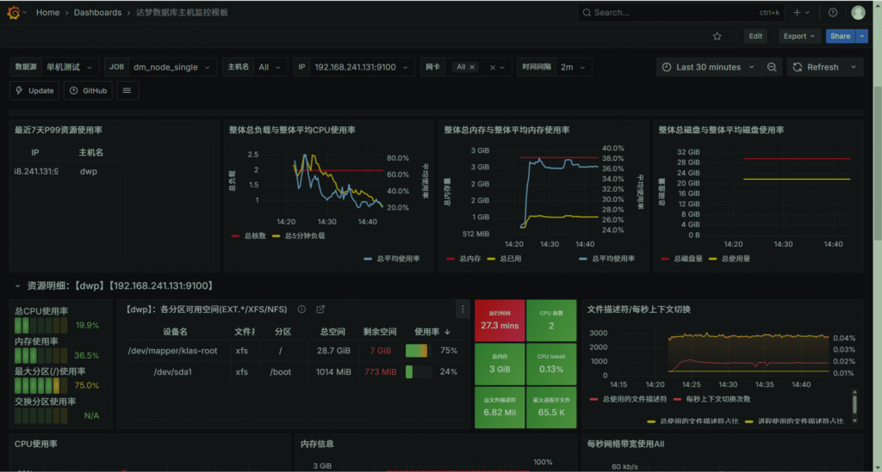This screenshot has width=882, height=472.
Task: Click the Edit dashboard button
Action: [x=755, y=36]
